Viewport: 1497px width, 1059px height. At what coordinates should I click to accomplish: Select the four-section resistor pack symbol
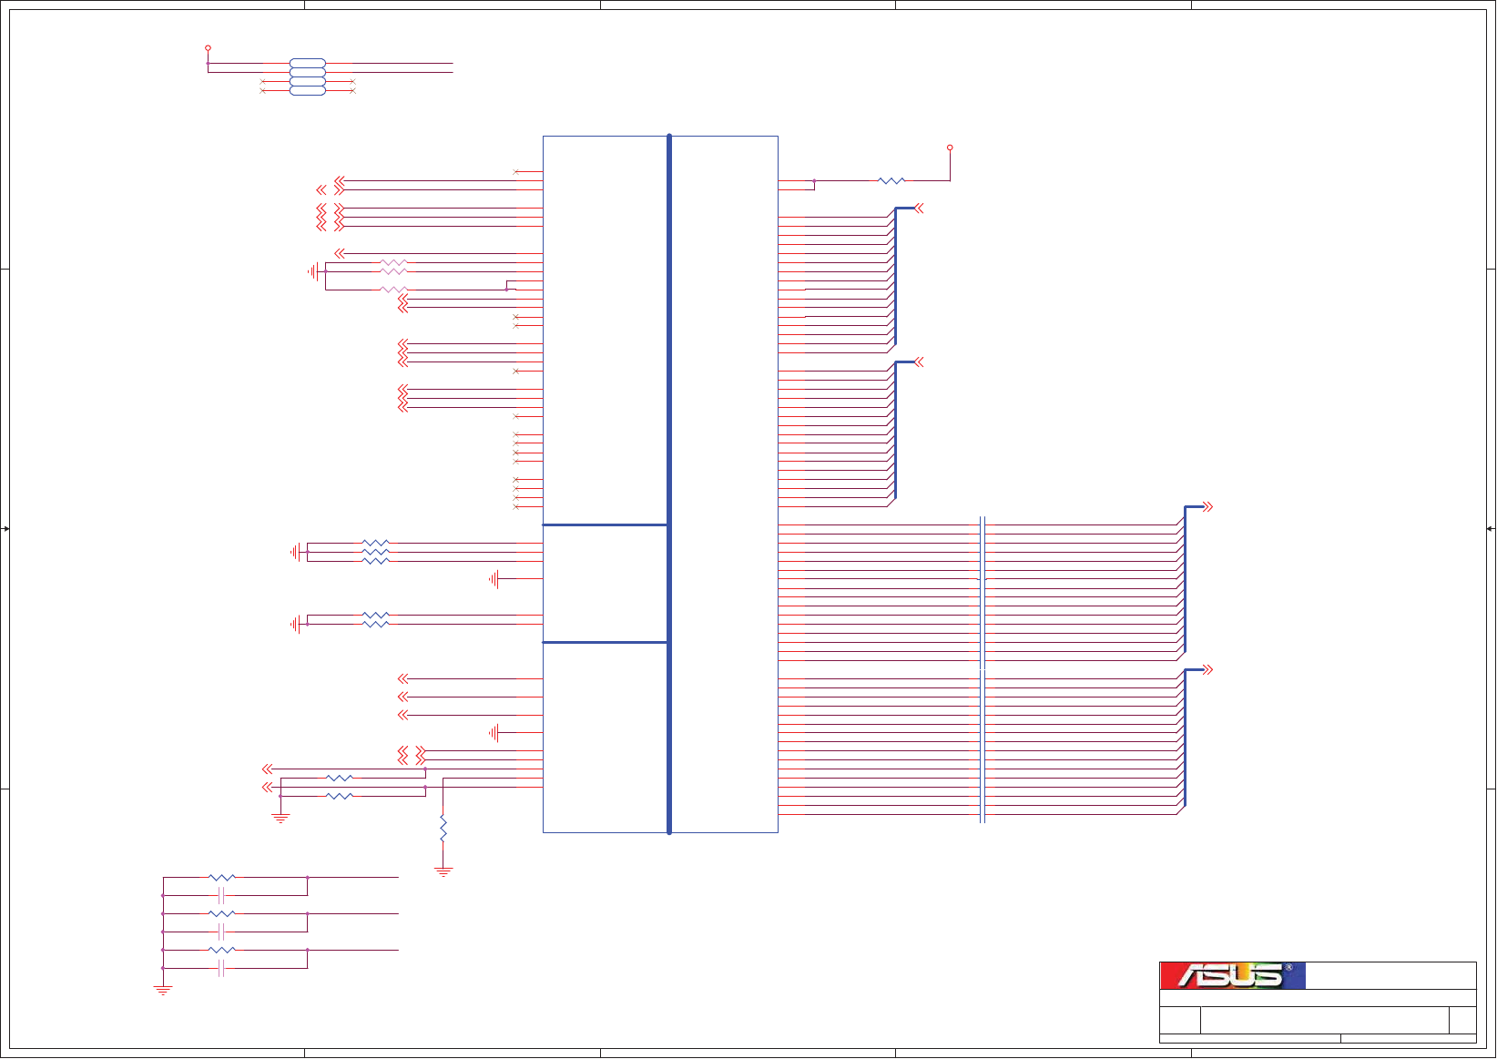pyautogui.click(x=308, y=76)
